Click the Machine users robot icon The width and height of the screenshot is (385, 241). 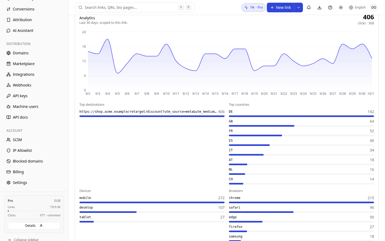point(9,107)
